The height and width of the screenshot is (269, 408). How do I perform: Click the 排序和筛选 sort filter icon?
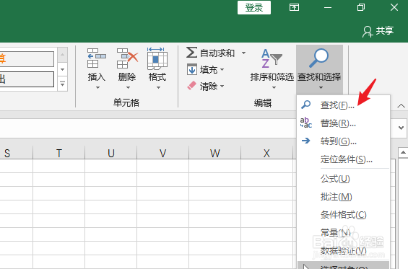coord(272,58)
